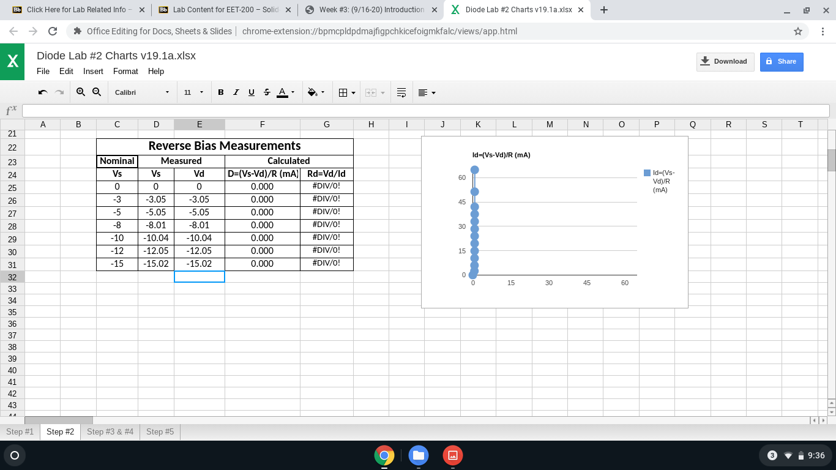
Task: Switch to Step #1 sheet tab
Action: pos(20,431)
